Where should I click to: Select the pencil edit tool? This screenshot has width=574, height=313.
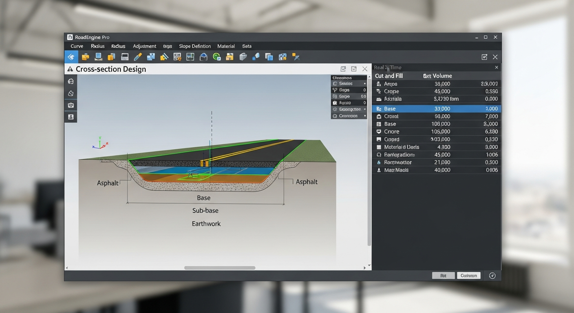138,57
